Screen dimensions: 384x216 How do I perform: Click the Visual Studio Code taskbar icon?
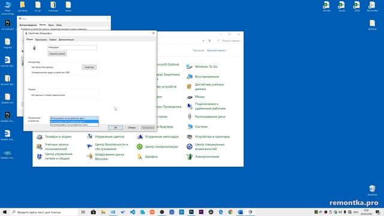[x=133, y=212]
